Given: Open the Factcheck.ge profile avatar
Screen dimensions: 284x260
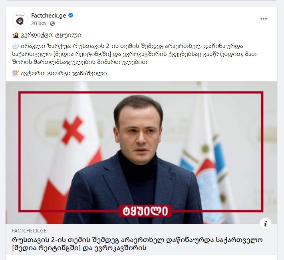Looking at the screenshot, I should [x=20, y=20].
